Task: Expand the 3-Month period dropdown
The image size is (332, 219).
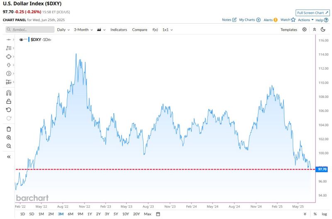Action: tap(83, 30)
